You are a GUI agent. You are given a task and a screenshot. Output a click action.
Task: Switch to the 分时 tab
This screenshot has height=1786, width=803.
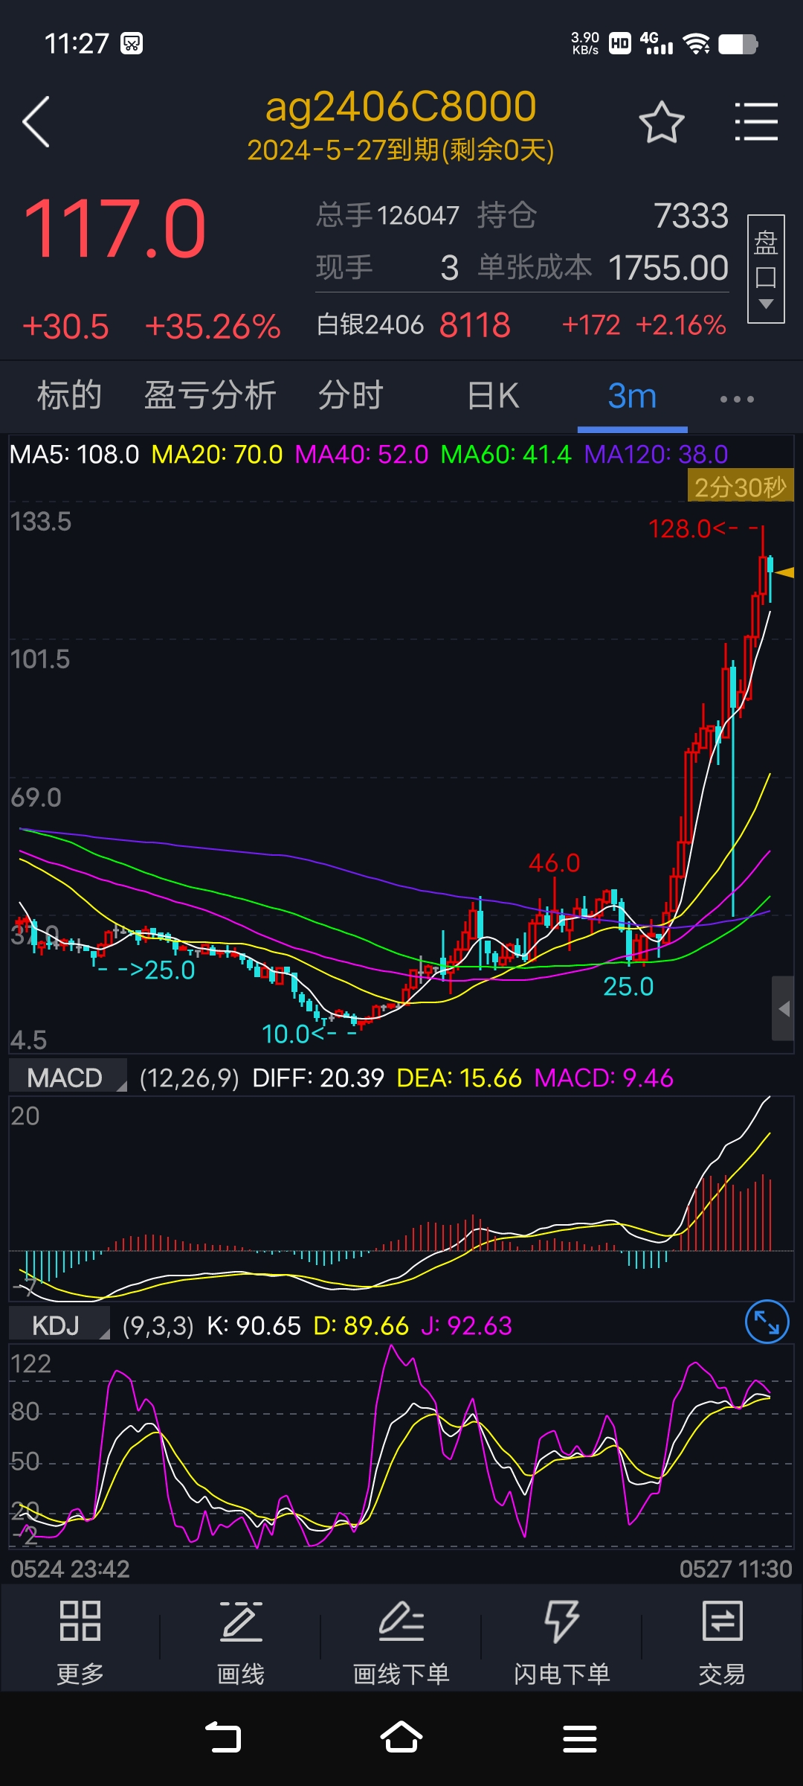(x=351, y=396)
